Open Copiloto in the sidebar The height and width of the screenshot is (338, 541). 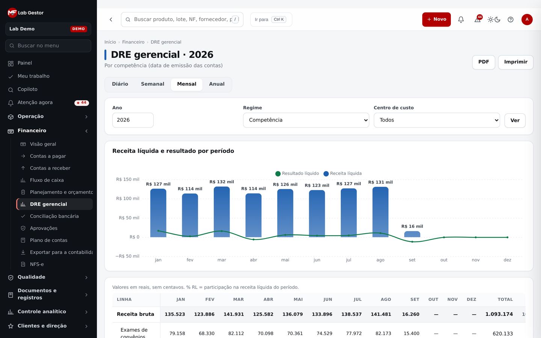[48, 89]
